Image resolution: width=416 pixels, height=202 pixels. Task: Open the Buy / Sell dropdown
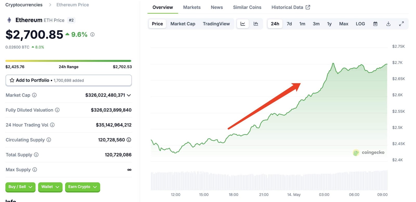(x=20, y=187)
